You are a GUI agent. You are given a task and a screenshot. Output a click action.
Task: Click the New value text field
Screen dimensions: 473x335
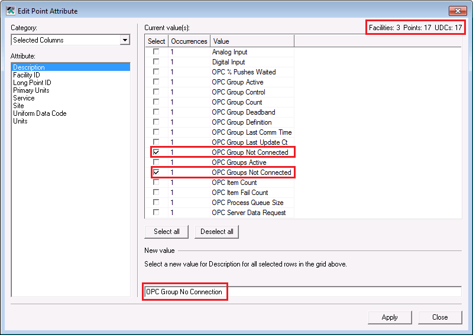[x=303, y=292]
